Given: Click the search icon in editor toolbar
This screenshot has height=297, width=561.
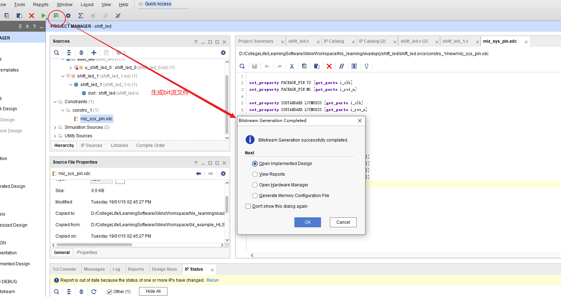Looking at the screenshot, I should point(242,66).
